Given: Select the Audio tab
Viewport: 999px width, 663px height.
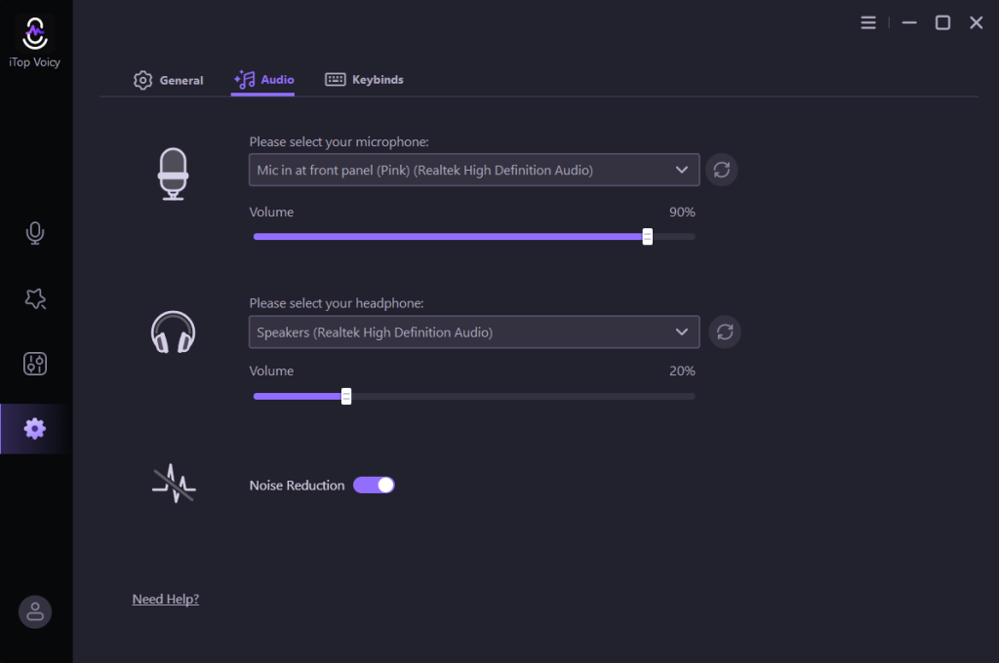Looking at the screenshot, I should pos(264,80).
